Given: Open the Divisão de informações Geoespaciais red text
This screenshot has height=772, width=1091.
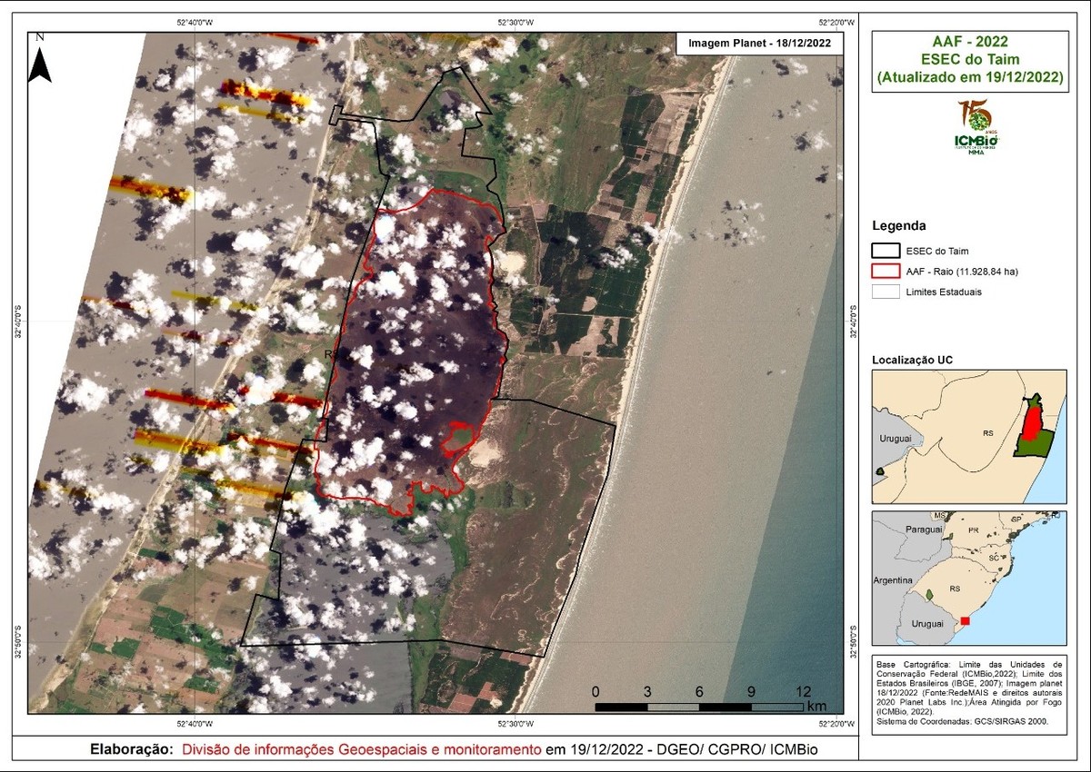Looking at the screenshot, I should [x=361, y=749].
